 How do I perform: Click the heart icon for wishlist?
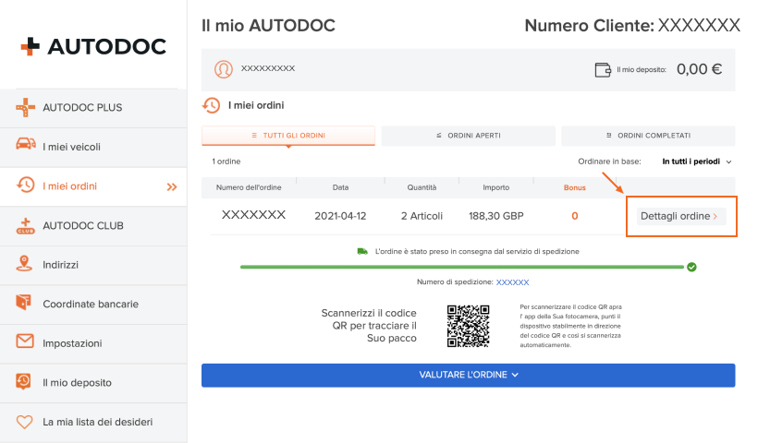tap(25, 422)
